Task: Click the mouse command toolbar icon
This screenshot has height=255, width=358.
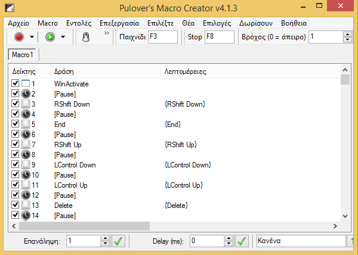Action: [x=86, y=37]
